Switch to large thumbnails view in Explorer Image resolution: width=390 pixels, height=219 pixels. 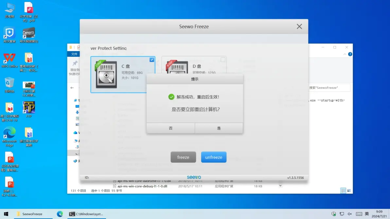(x=349, y=191)
